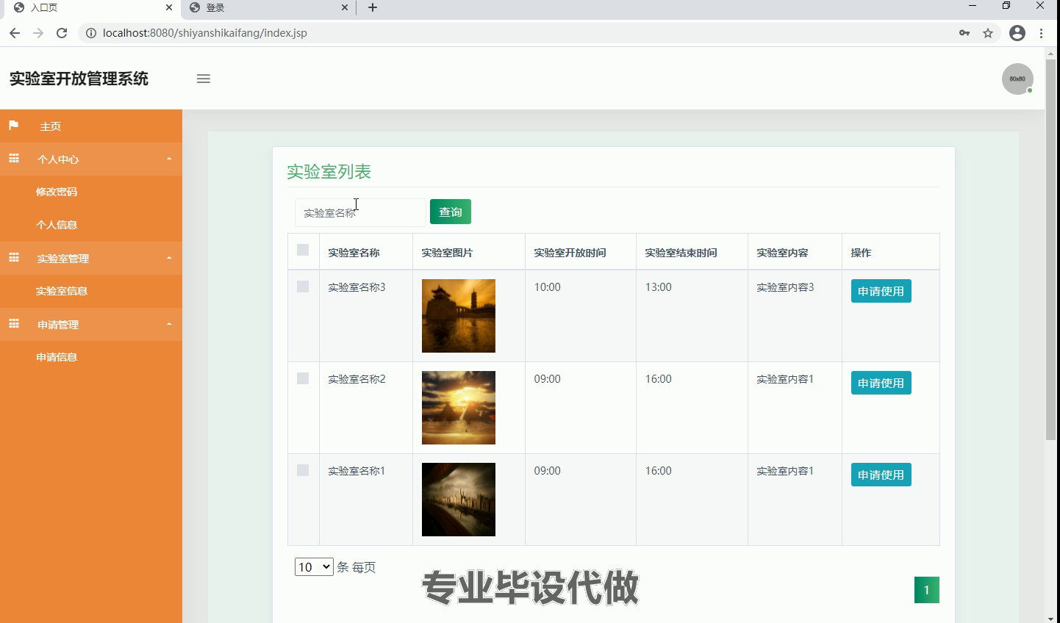Go back with the browser back arrow

click(x=15, y=33)
